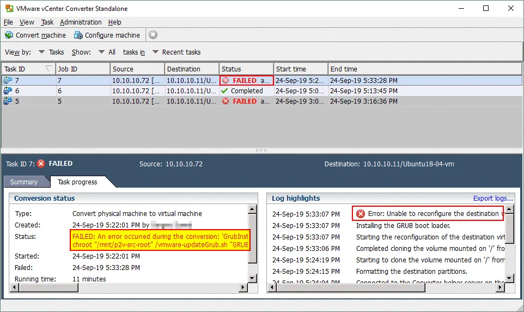This screenshot has width=524, height=312.
Task: Switch to the Summary tab
Action: tap(24, 182)
